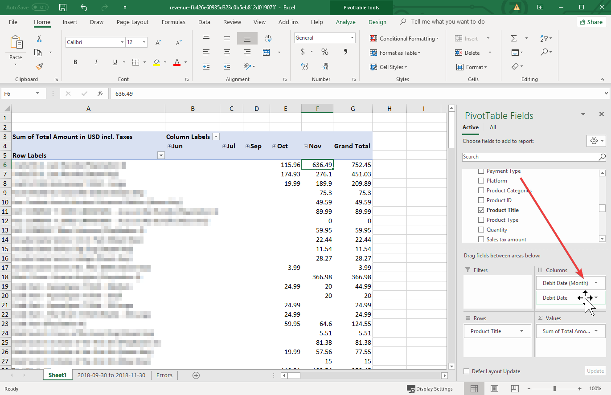Viewport: 611px width, 395px height.
Task: Apply Percent Style number format
Action: (325, 52)
